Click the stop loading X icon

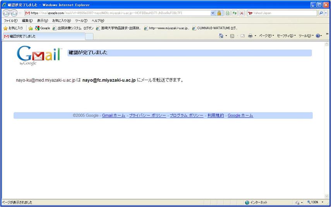pos(242,13)
